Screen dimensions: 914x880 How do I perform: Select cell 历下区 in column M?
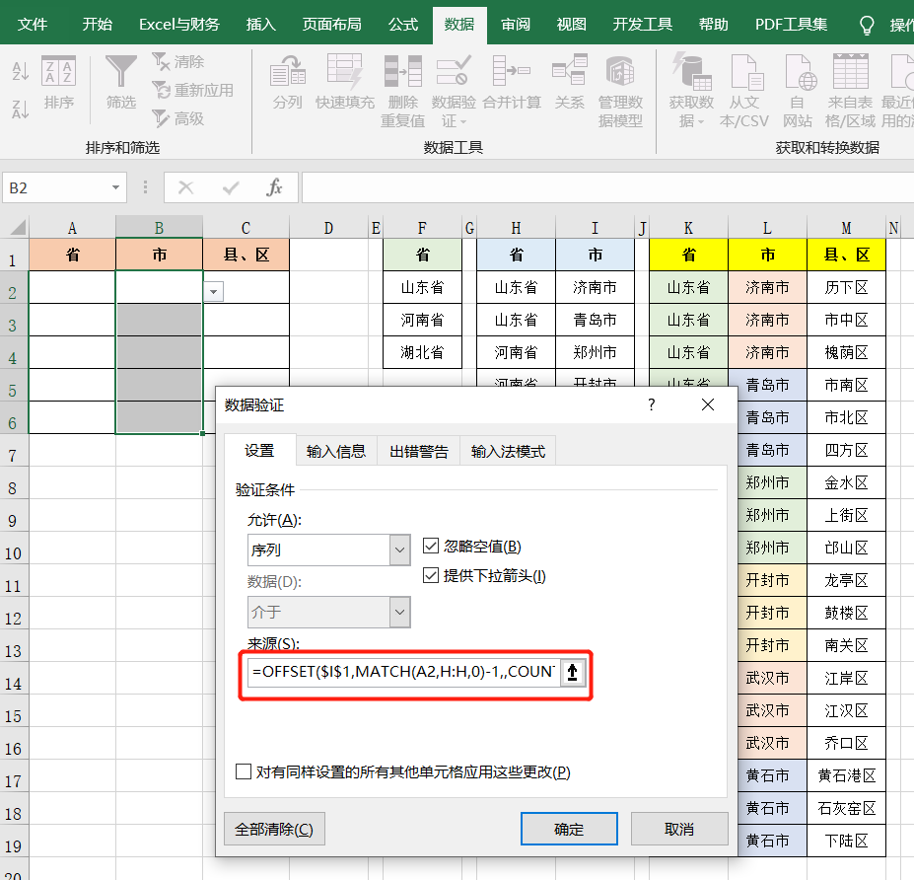846,287
